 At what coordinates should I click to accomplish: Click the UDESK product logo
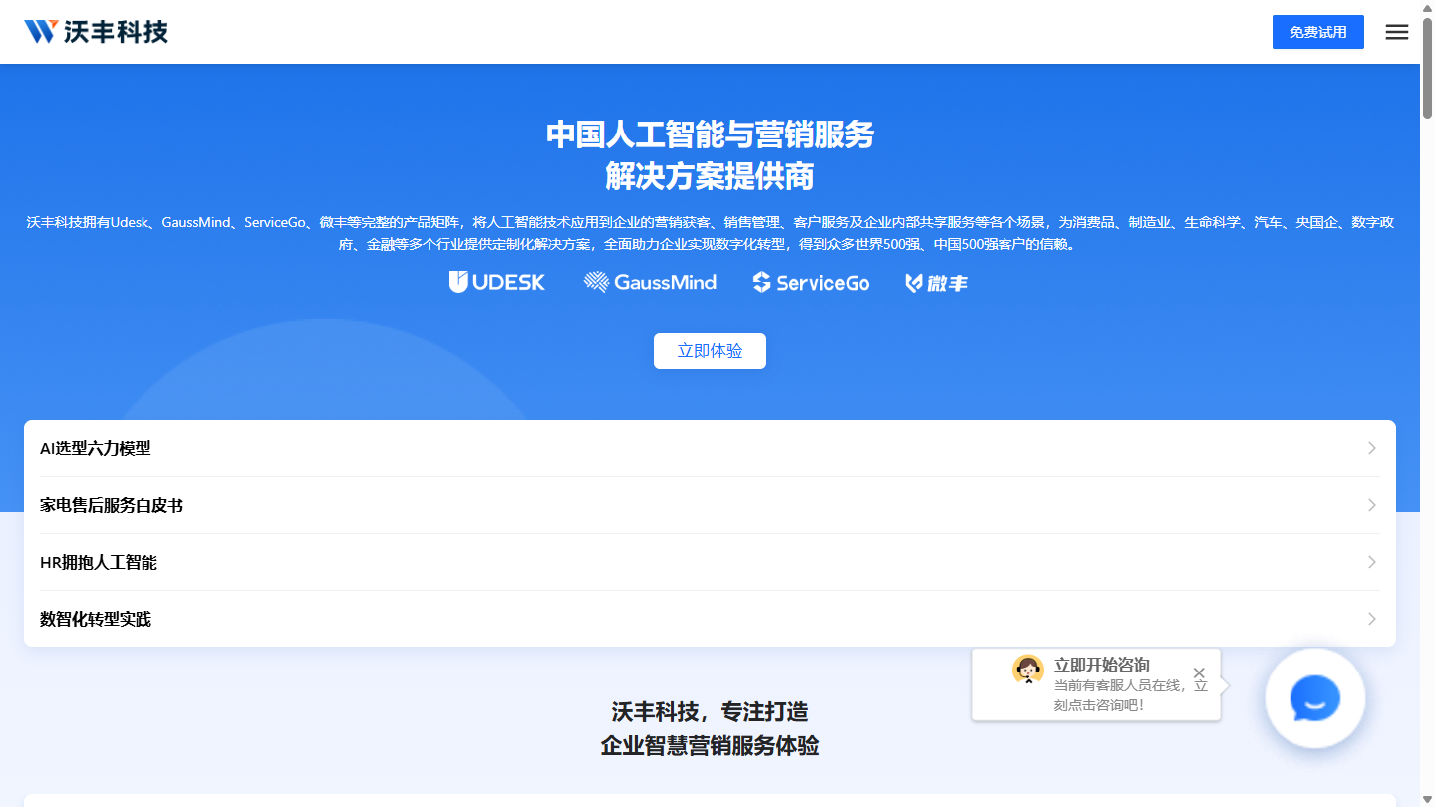tap(497, 283)
